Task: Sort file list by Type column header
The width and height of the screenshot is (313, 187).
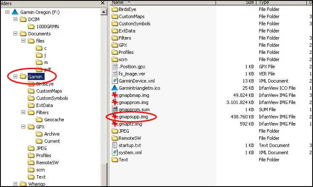Action: tap(281, 3)
